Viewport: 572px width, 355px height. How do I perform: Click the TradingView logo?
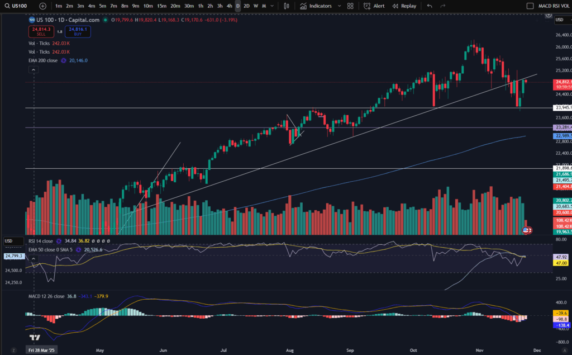pyautogui.click(x=35, y=338)
